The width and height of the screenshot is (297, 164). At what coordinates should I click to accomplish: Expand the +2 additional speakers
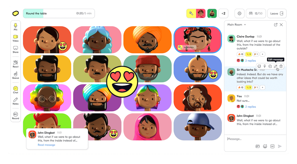(223, 13)
